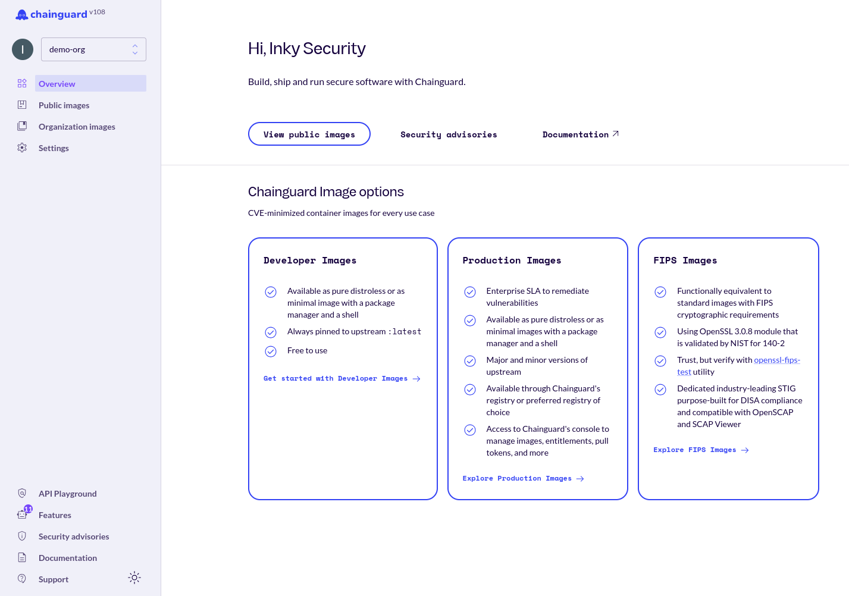
Task: Follow the Get started with Developer Images link
Action: pos(342,378)
